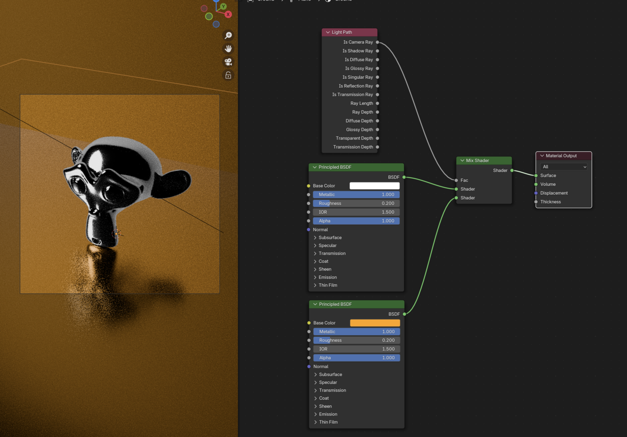Click IOR field in orange Principled BSDF
Viewport: 627px width, 437px height.
pyautogui.click(x=357, y=349)
